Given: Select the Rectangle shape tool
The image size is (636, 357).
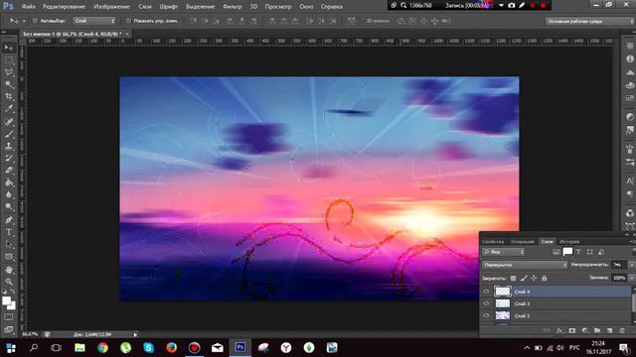Looking at the screenshot, I should 9,257.
